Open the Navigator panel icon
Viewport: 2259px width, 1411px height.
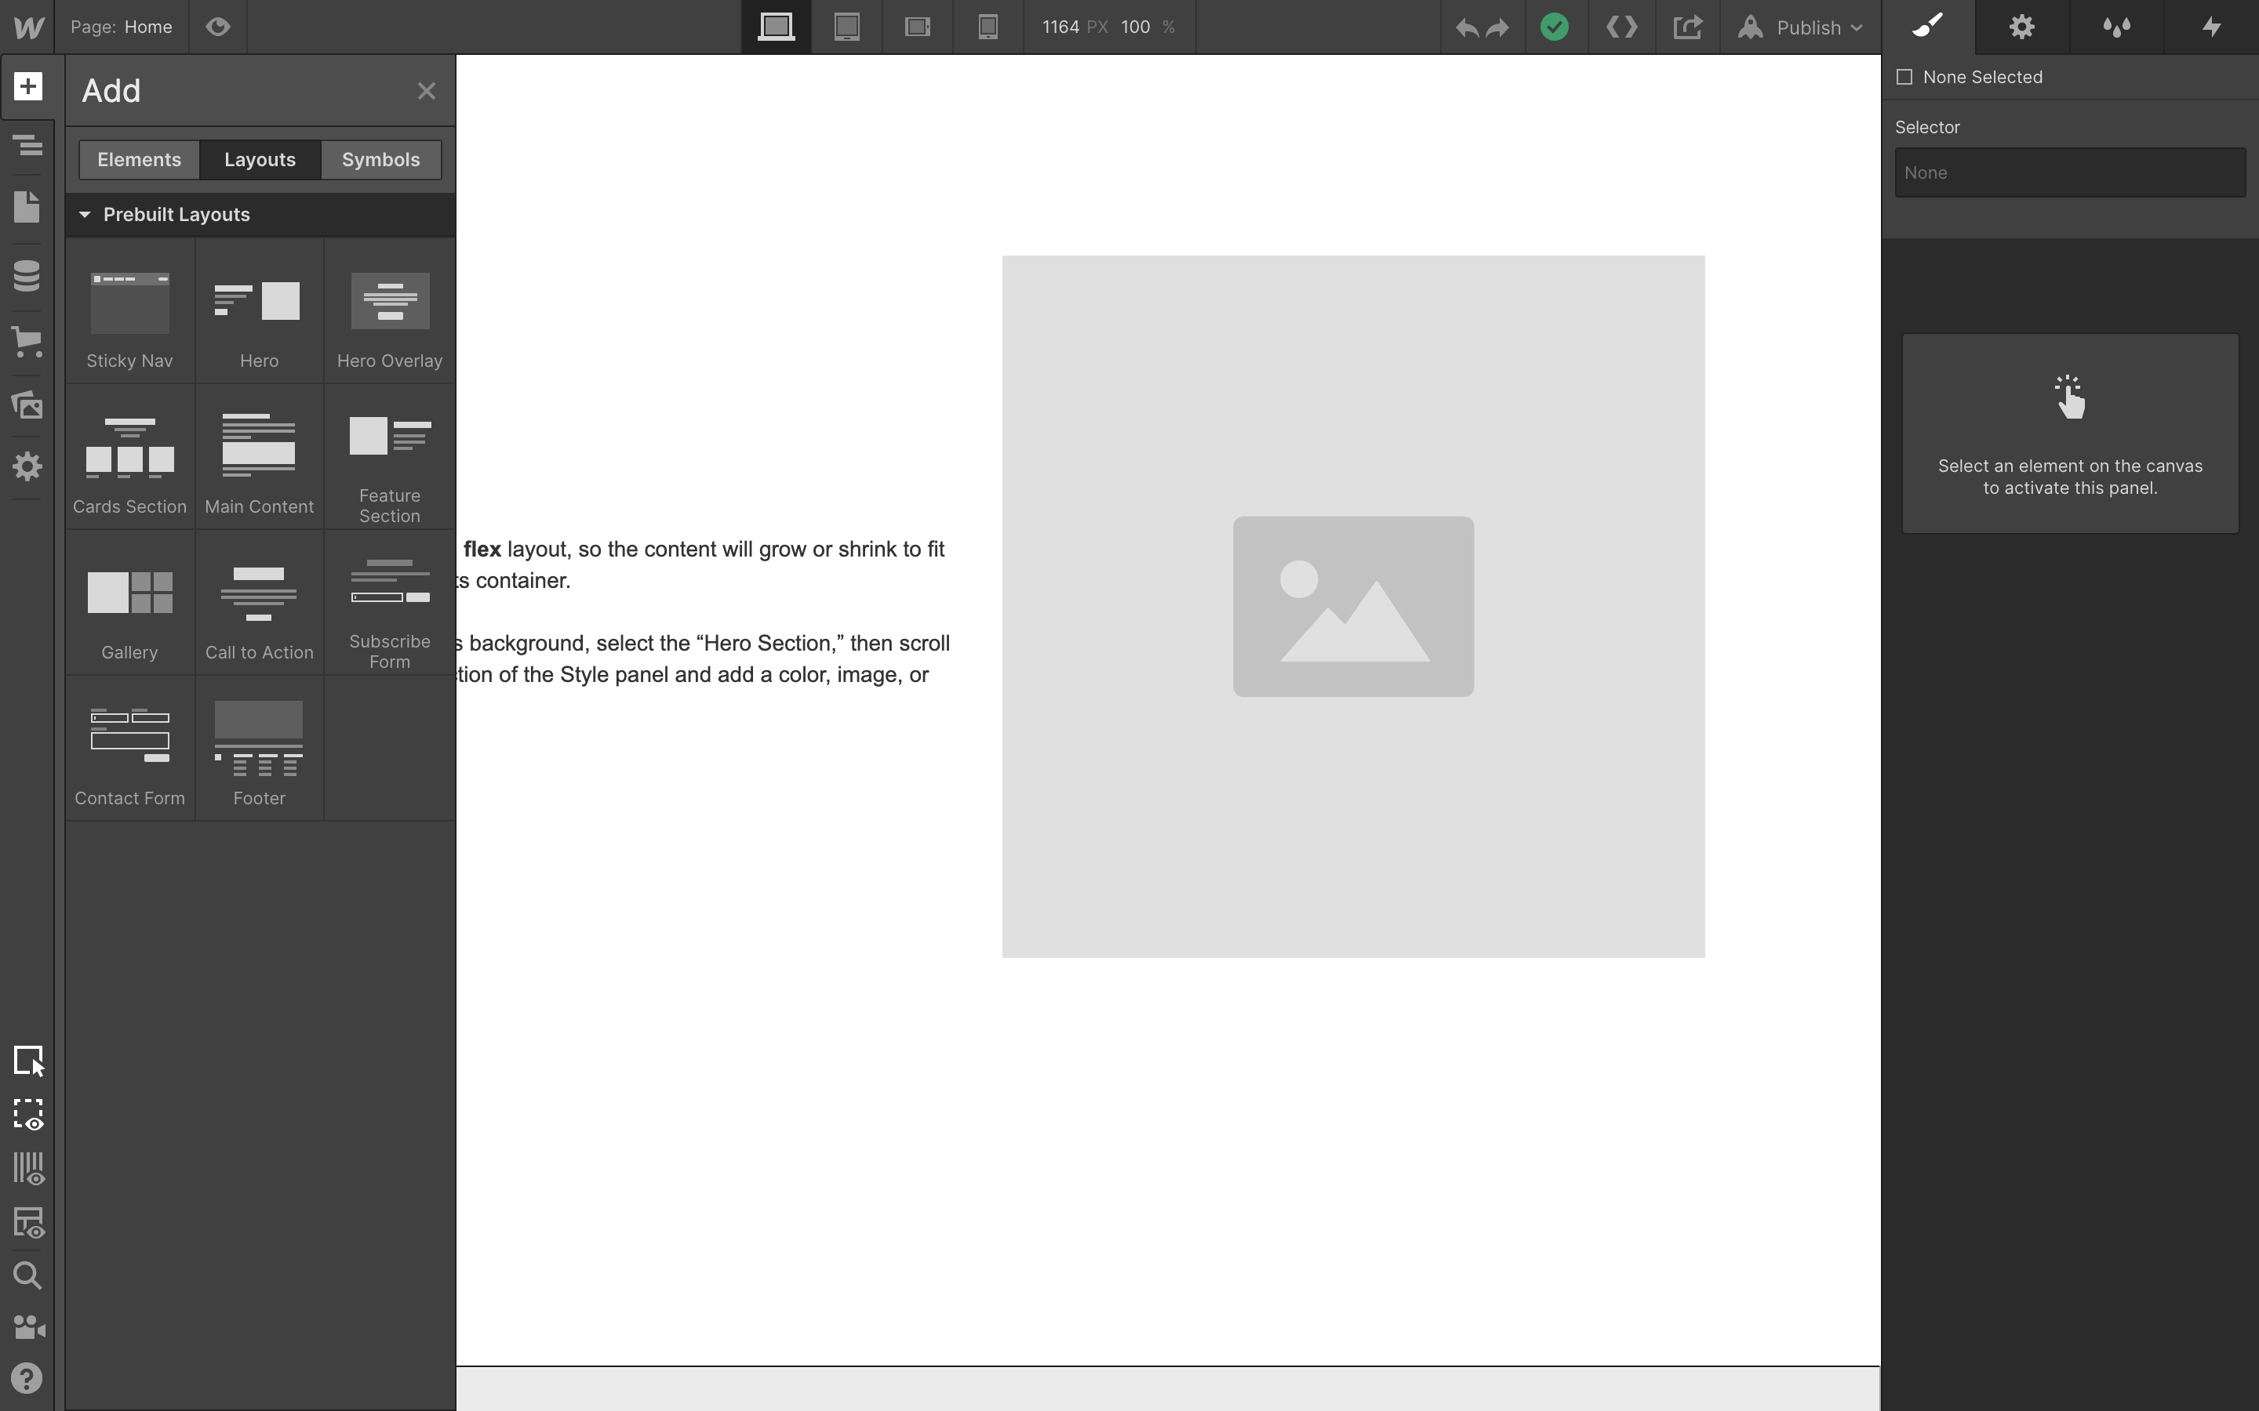tap(27, 145)
